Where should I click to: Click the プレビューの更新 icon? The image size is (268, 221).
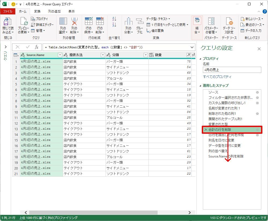23,22
